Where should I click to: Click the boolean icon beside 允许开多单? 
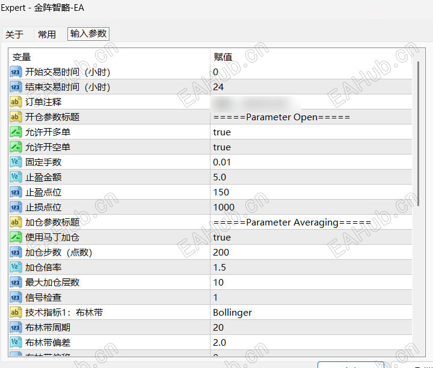16,132
